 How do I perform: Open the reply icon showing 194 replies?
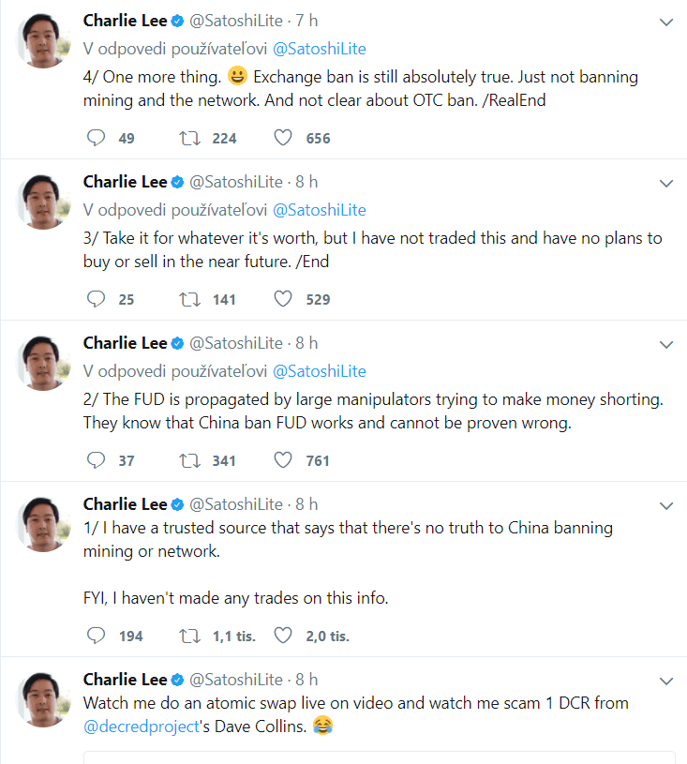[96, 636]
